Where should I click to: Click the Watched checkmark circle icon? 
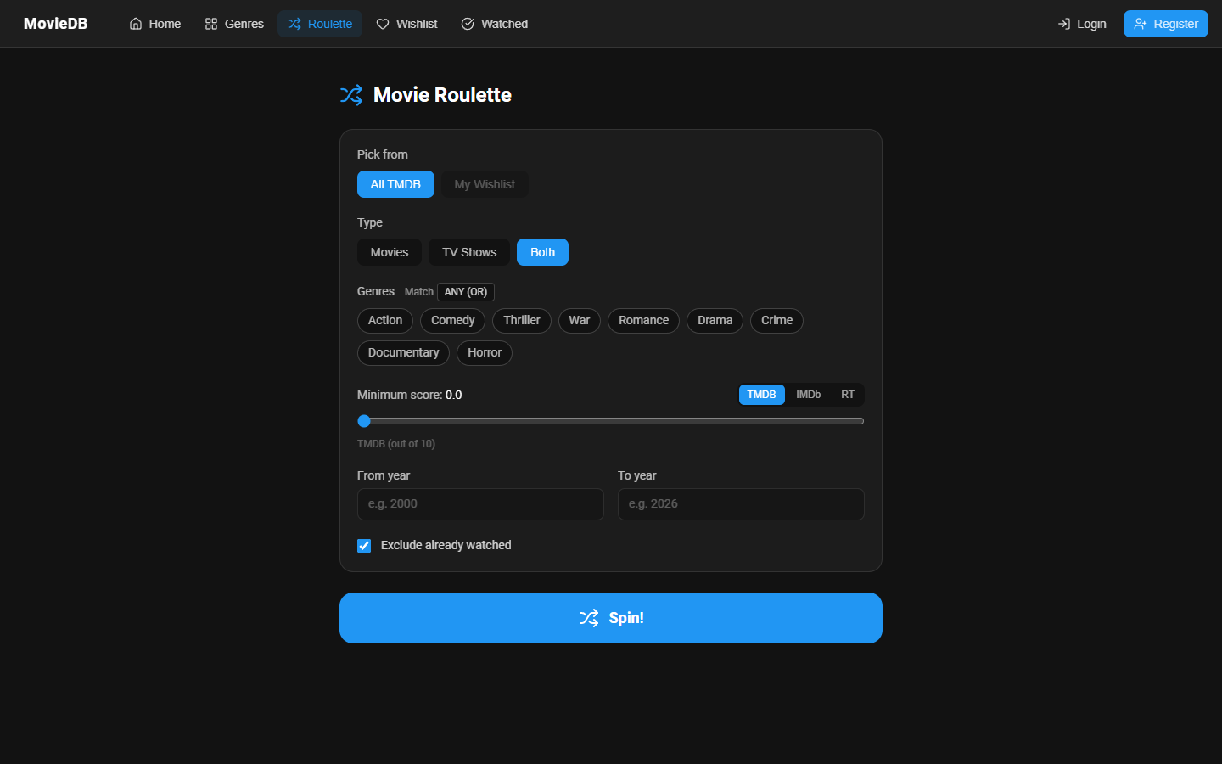(468, 24)
